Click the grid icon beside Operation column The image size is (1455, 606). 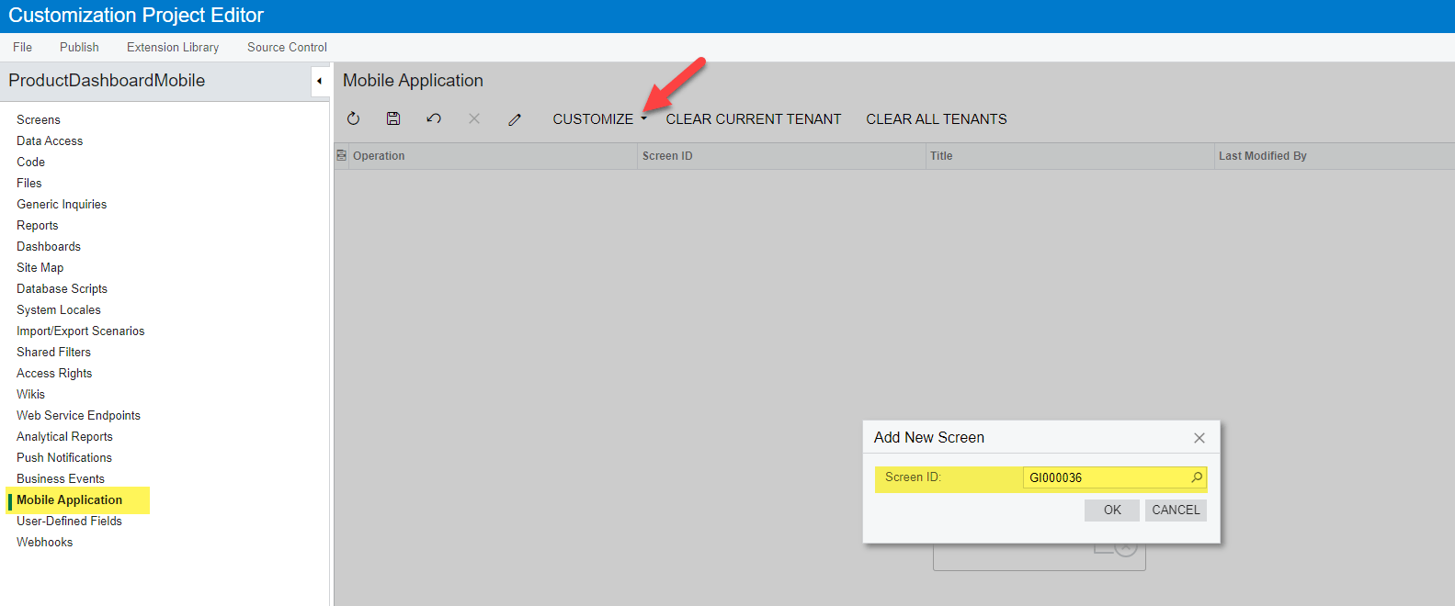(342, 156)
